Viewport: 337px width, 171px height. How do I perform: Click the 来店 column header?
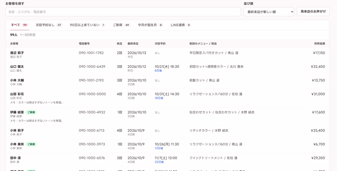(x=119, y=44)
